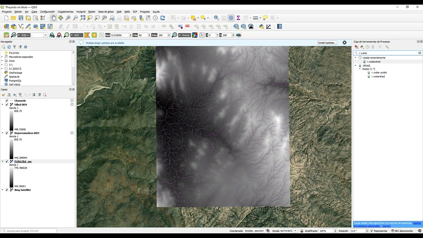This screenshot has width=423, height=238.
Task: Click the Zoom In magnifier tool
Action: coord(68,18)
